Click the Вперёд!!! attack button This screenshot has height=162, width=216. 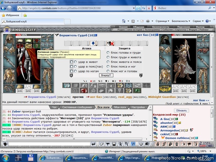click(106, 75)
